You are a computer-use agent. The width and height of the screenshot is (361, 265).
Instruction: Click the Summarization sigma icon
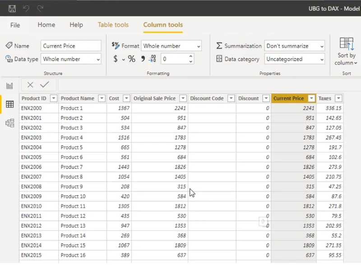pyautogui.click(x=219, y=46)
